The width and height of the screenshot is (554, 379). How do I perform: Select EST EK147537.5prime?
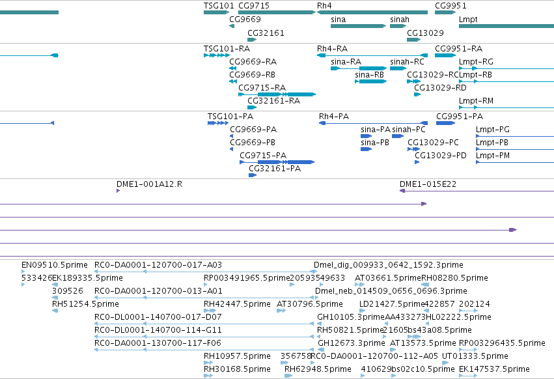pos(468,376)
